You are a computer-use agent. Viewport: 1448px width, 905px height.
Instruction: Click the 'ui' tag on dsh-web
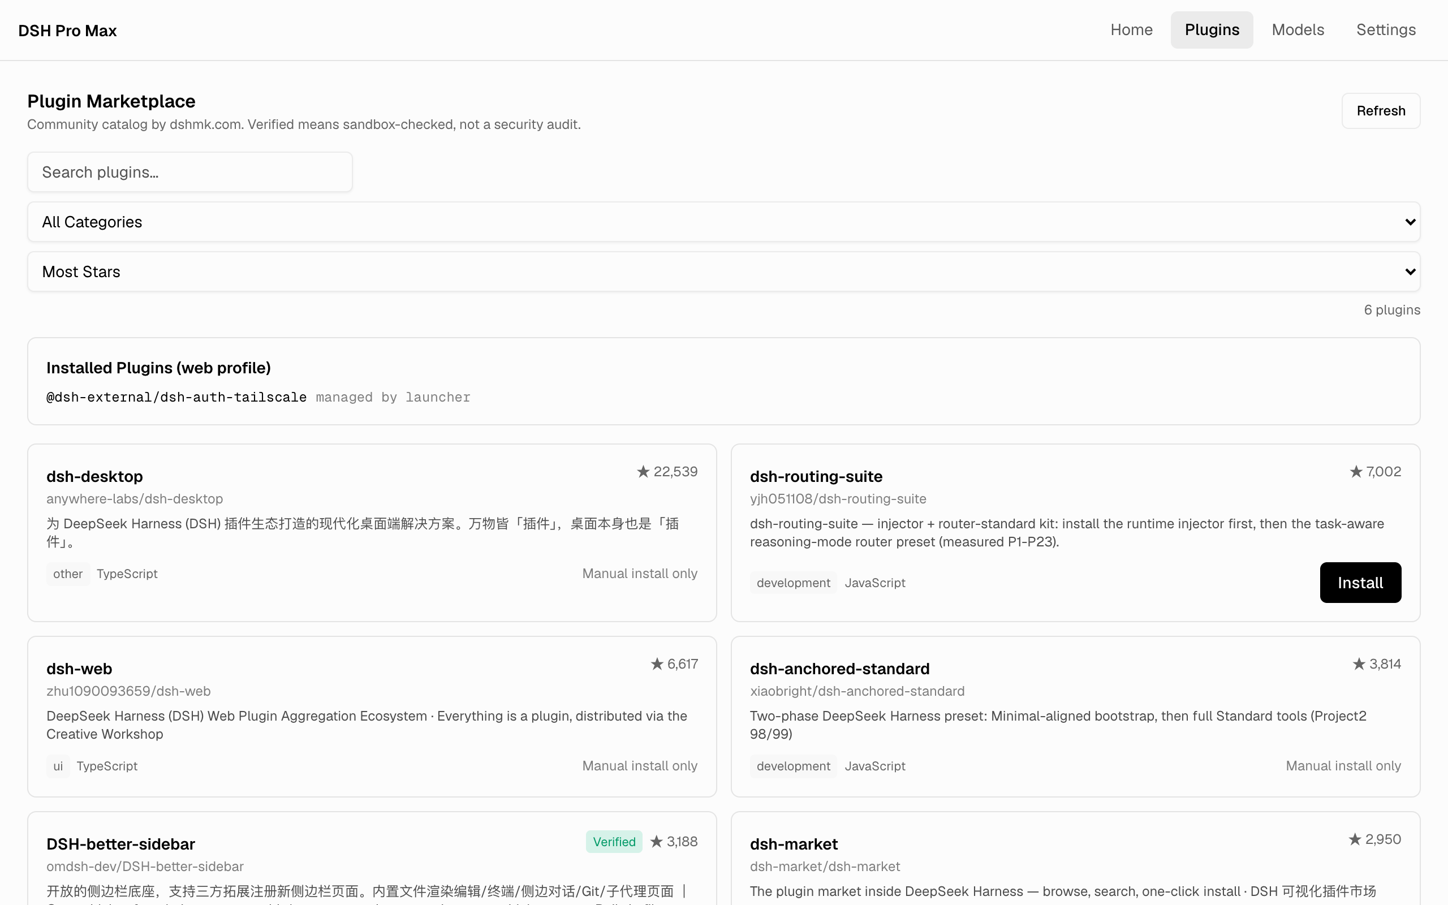pos(58,765)
